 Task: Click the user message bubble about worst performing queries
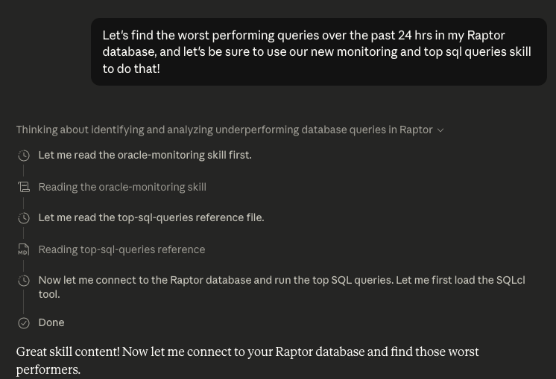pyautogui.click(x=318, y=51)
